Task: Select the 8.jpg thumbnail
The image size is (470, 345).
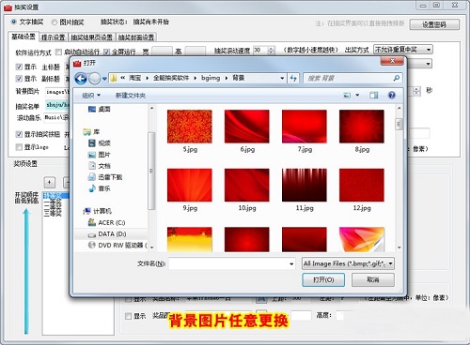Action: tap(362, 127)
